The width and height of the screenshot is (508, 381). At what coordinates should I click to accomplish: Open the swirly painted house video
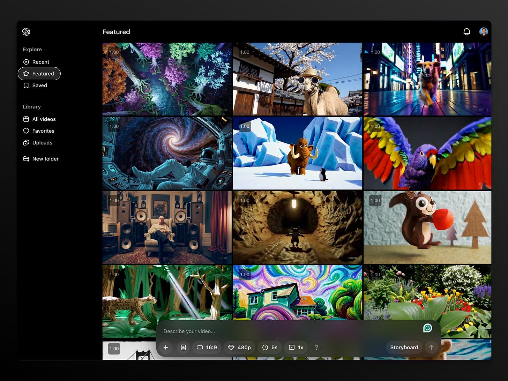pyautogui.click(x=298, y=292)
